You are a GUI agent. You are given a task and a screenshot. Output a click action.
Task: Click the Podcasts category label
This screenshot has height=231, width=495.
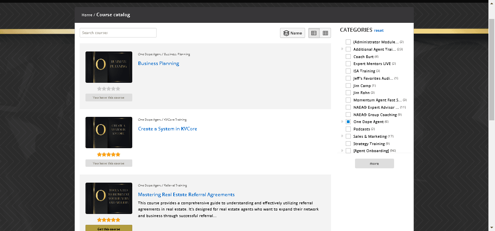(362, 129)
